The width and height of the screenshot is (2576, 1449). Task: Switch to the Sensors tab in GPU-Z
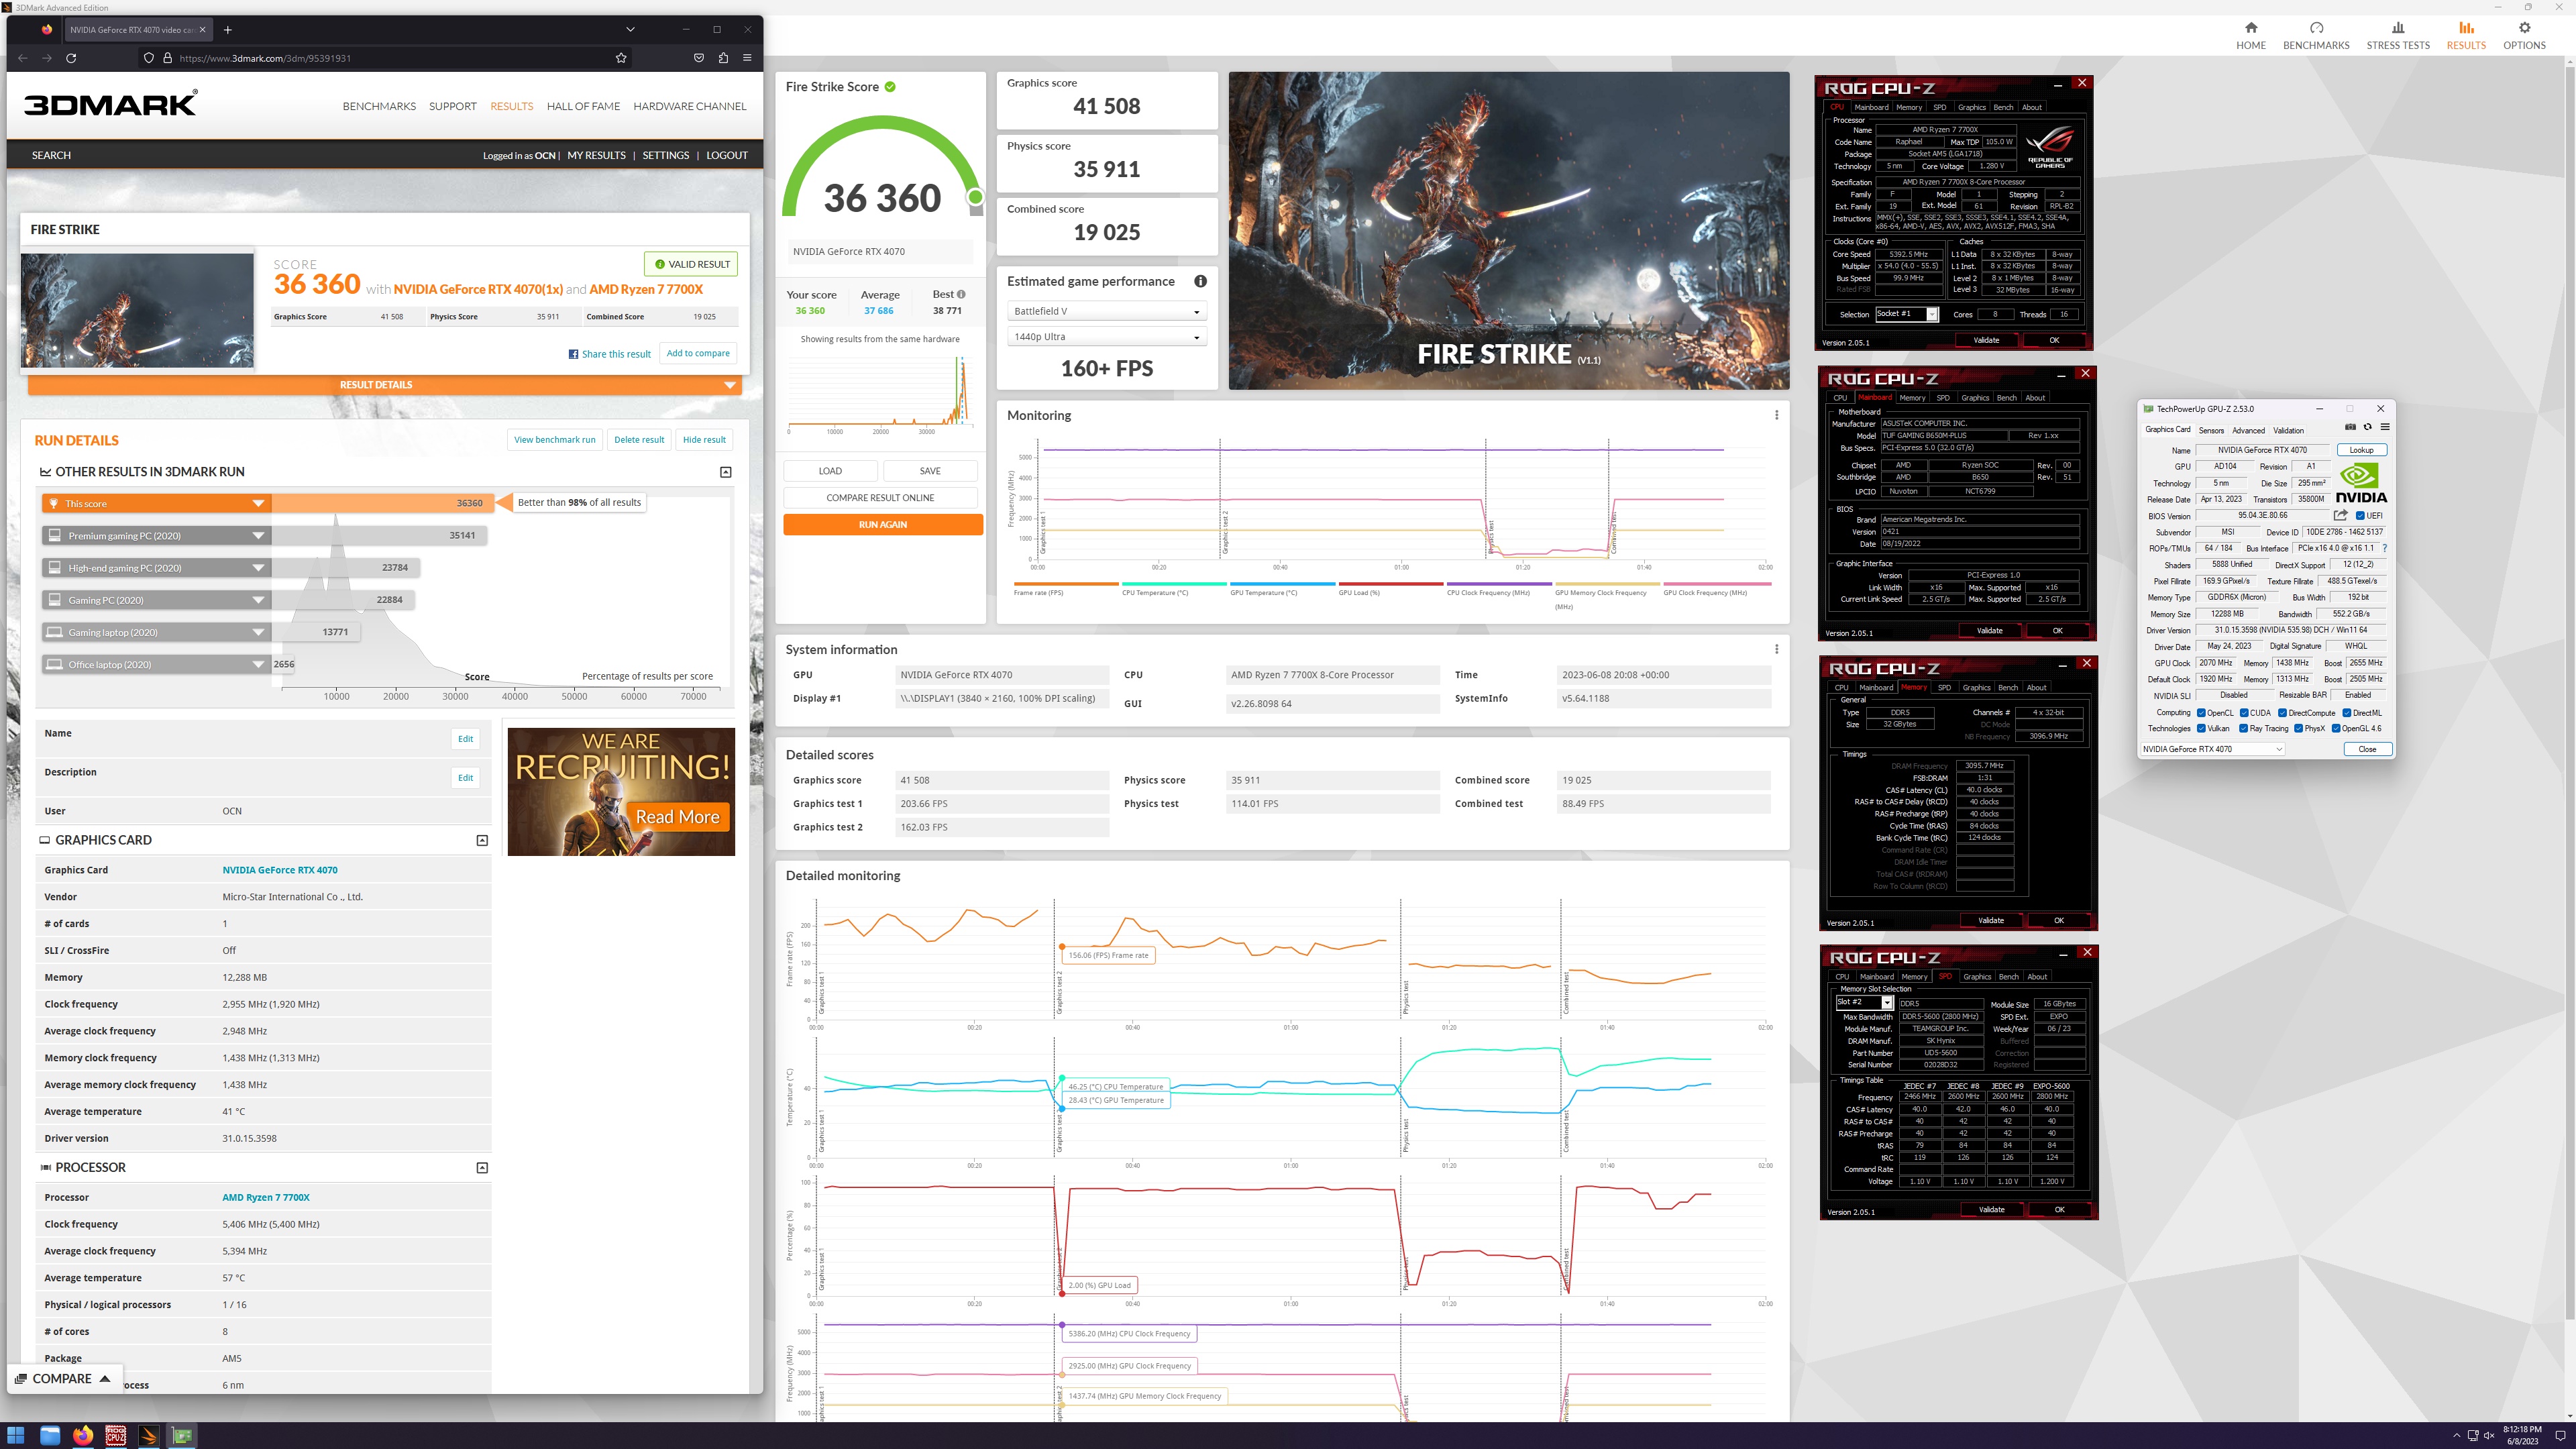click(2211, 430)
